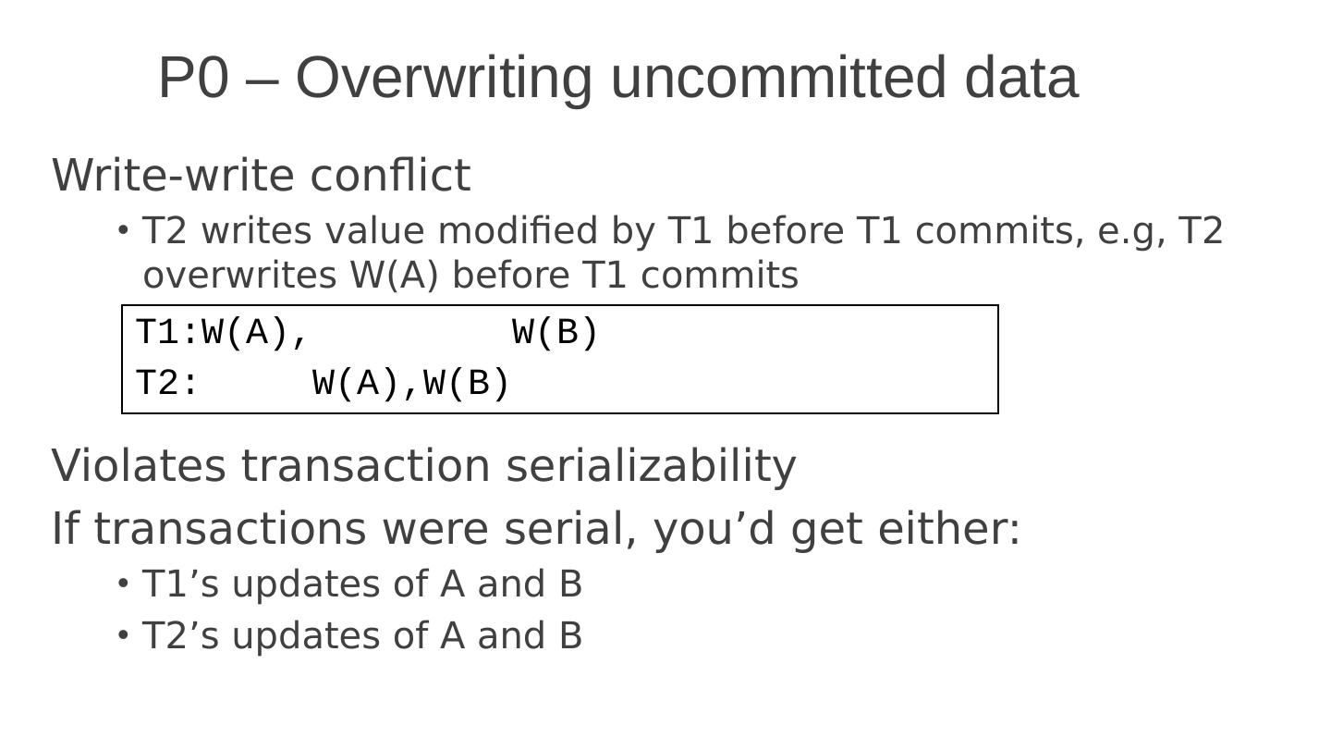Click the bullet dot before "T2 writes value"
1331x750 pixels.
[x=123, y=230]
